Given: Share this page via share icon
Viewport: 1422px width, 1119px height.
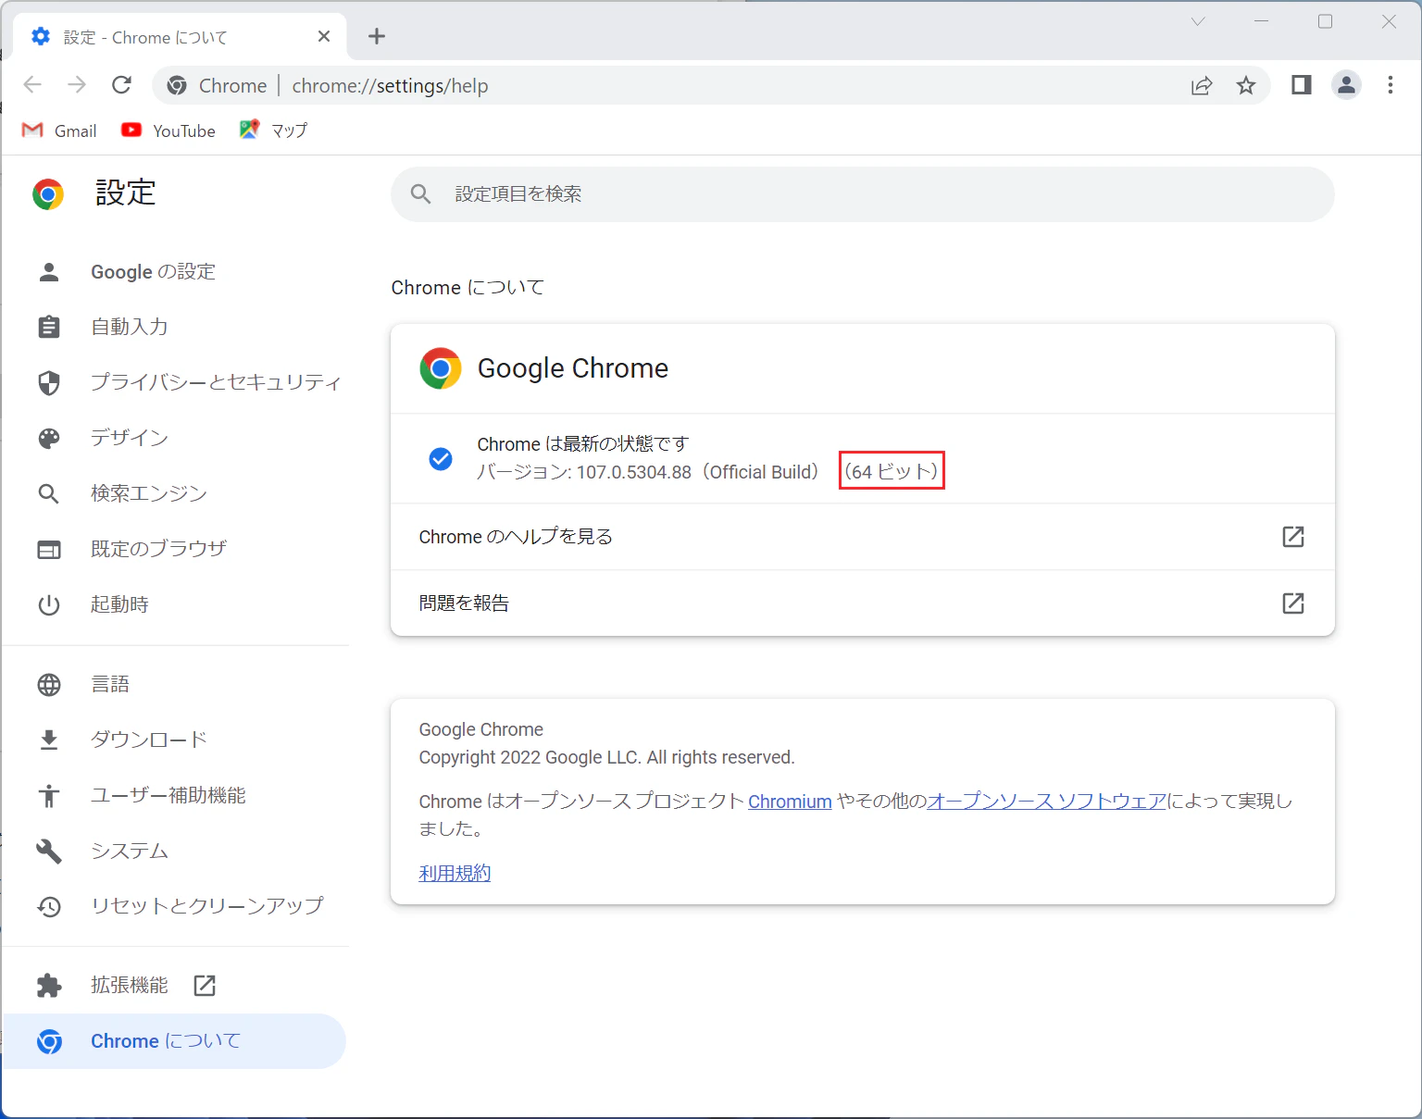Looking at the screenshot, I should coord(1202,86).
